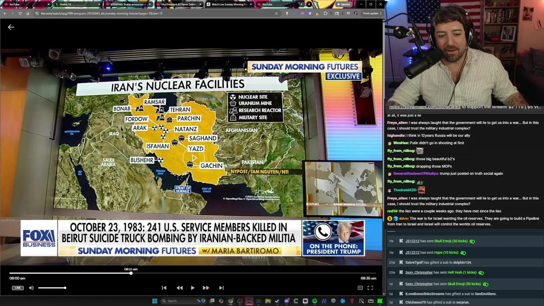Image resolution: width=544 pixels, height=306 pixels.
Task: Open JS12212's Hype kicks sender name
Action: click(412, 252)
